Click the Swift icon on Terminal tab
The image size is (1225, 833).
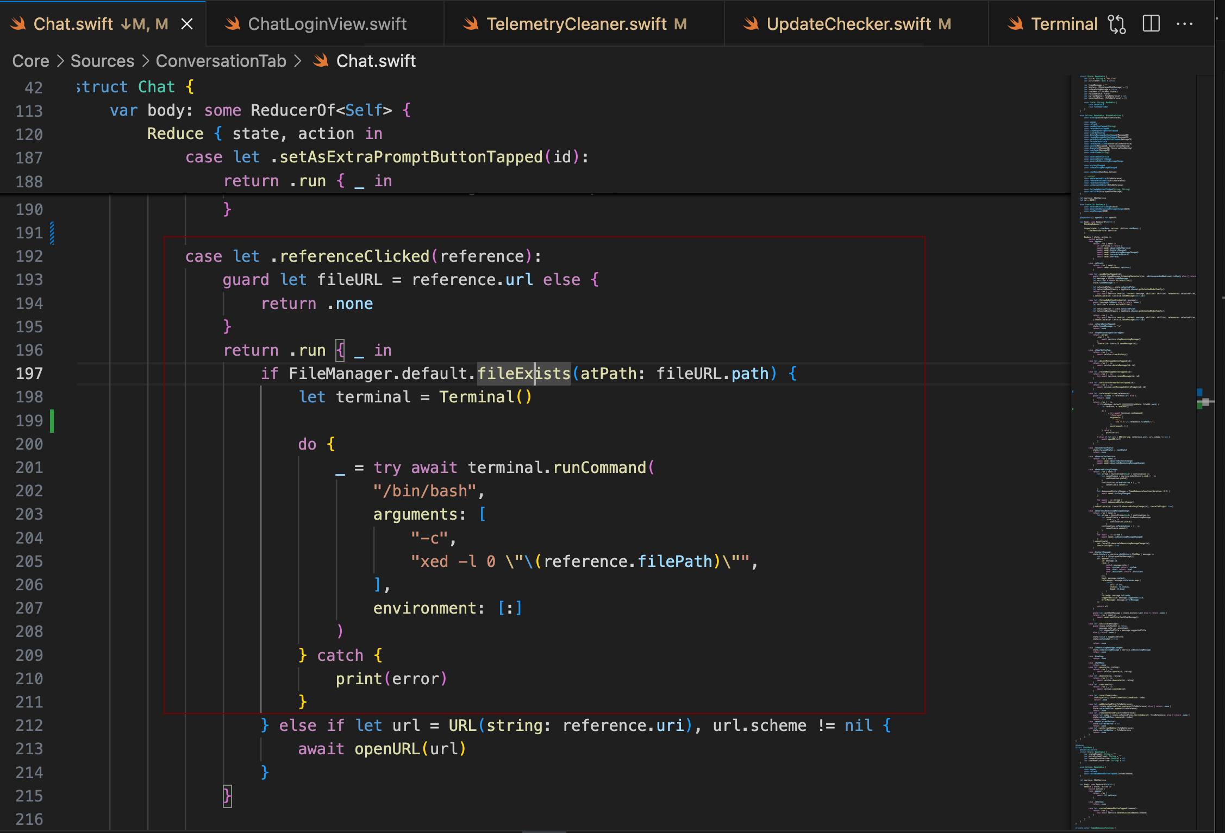(x=1015, y=24)
